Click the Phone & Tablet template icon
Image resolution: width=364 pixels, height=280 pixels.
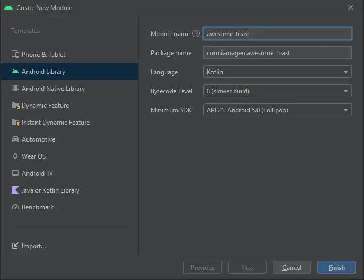click(15, 55)
